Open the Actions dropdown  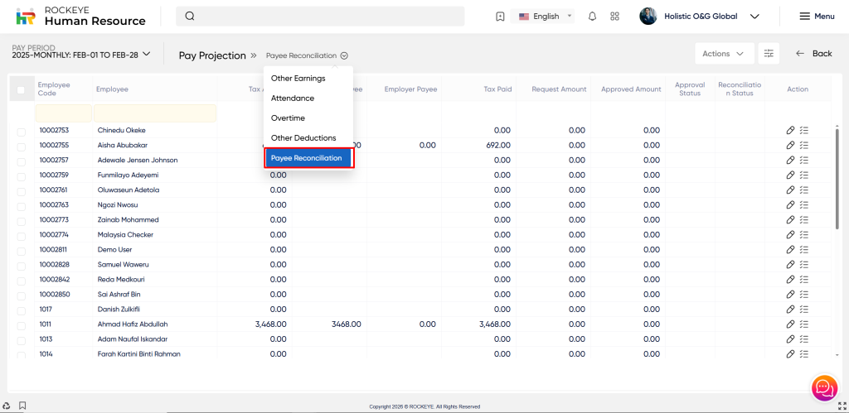[x=724, y=54]
